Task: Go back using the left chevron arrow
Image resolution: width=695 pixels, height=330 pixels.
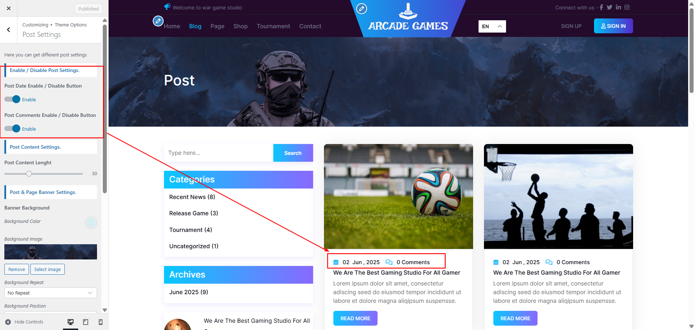Action: click(9, 30)
